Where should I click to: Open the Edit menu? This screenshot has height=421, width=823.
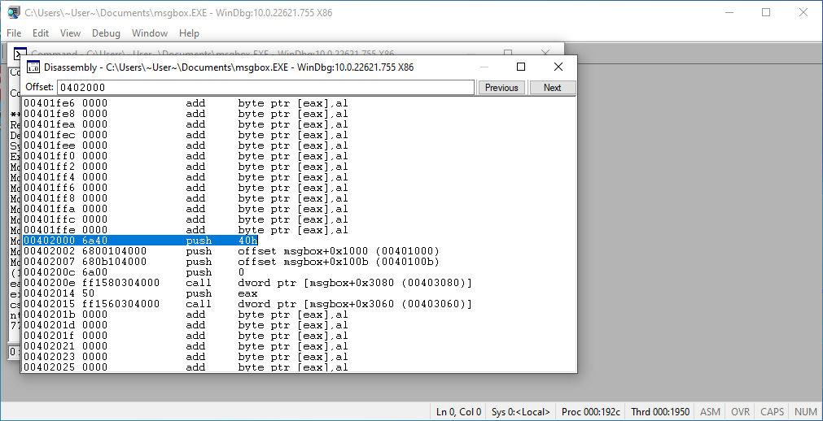pos(41,33)
